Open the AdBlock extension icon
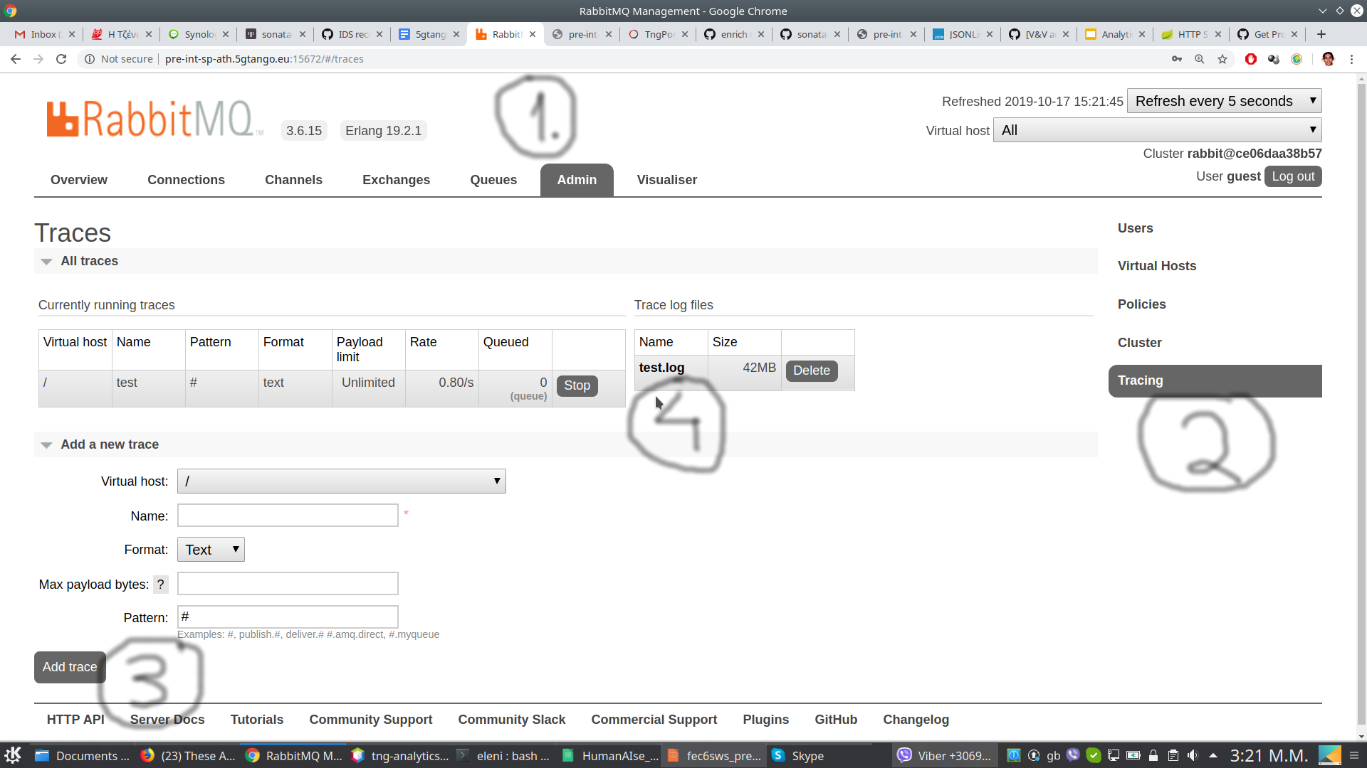The width and height of the screenshot is (1367, 768). [1251, 59]
